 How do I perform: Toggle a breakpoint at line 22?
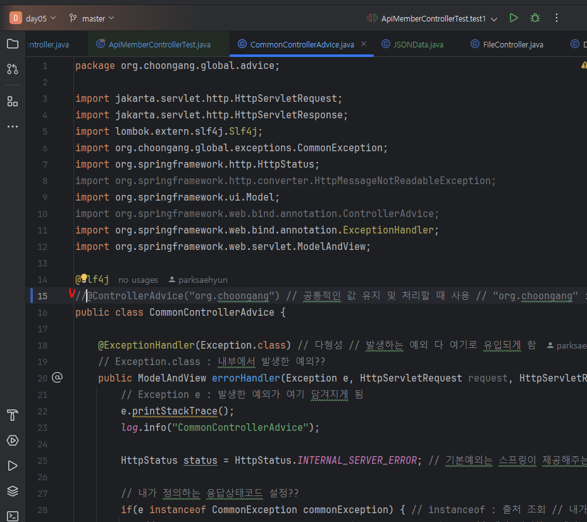pos(41,411)
